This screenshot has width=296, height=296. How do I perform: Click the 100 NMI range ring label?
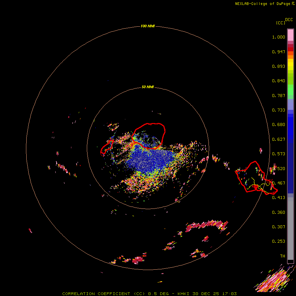(x=148, y=26)
